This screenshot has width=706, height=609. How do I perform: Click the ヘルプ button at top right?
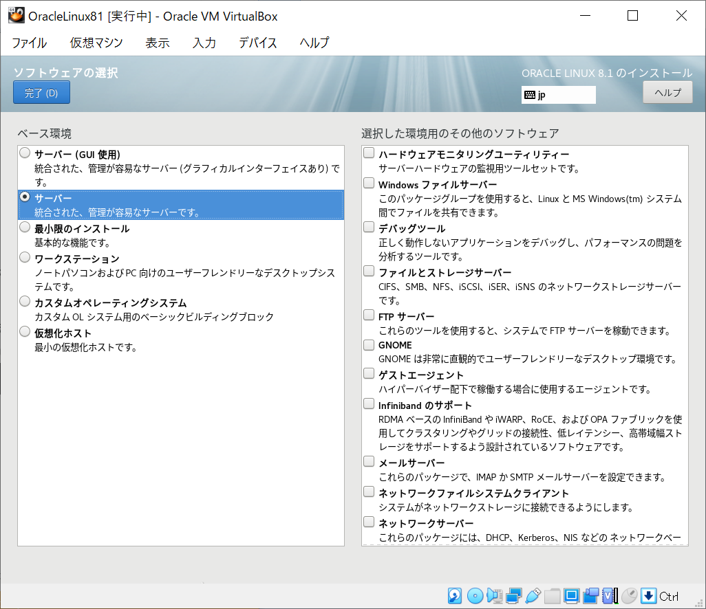click(x=667, y=91)
